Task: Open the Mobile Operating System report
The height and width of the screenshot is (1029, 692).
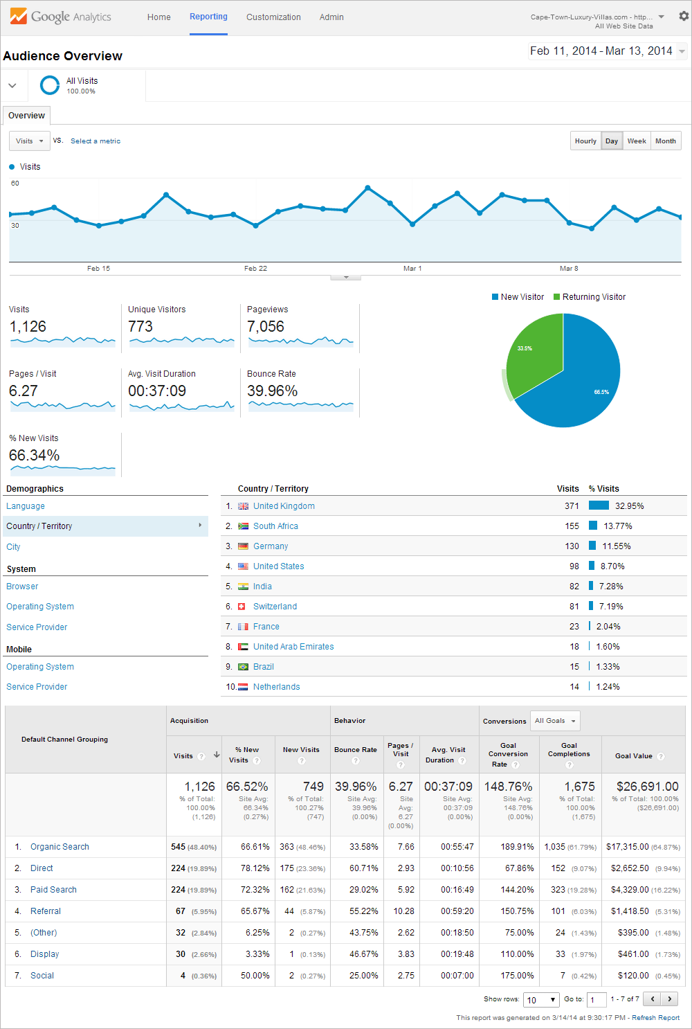Action: [40, 667]
